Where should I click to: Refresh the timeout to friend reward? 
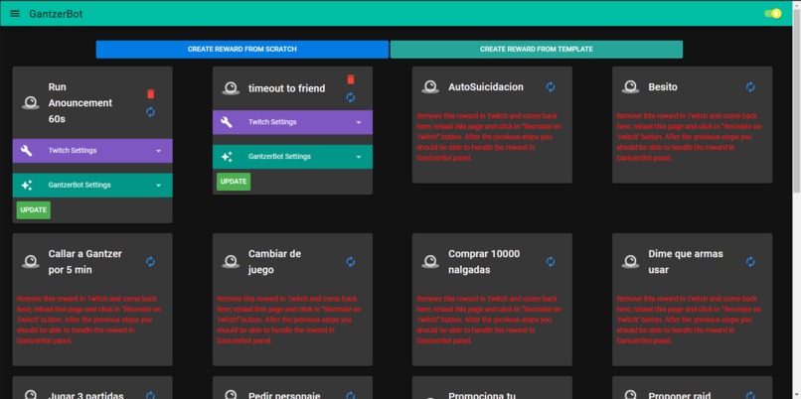(351, 97)
